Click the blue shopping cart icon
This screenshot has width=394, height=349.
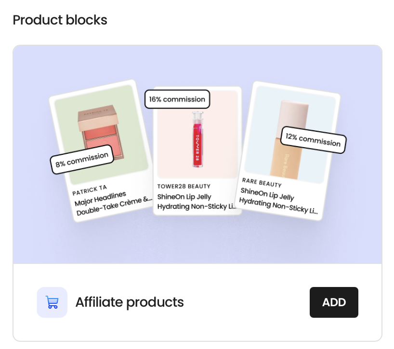[52, 302]
